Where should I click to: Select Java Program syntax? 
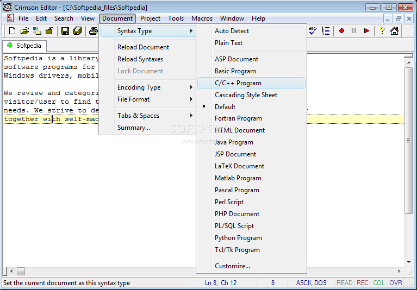click(251, 142)
